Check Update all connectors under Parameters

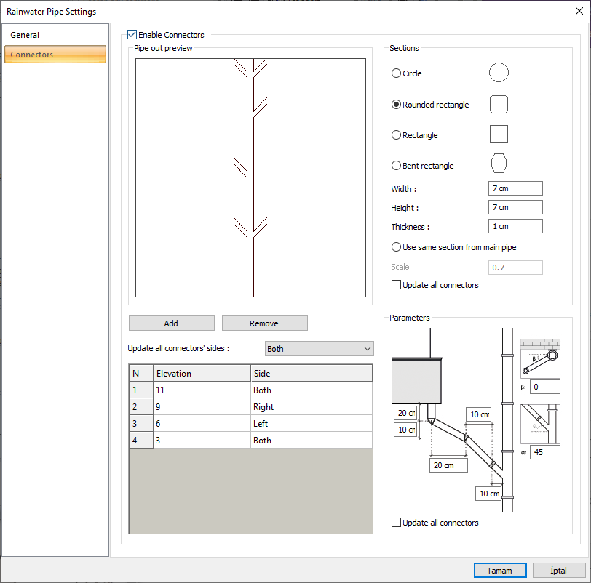tap(397, 523)
